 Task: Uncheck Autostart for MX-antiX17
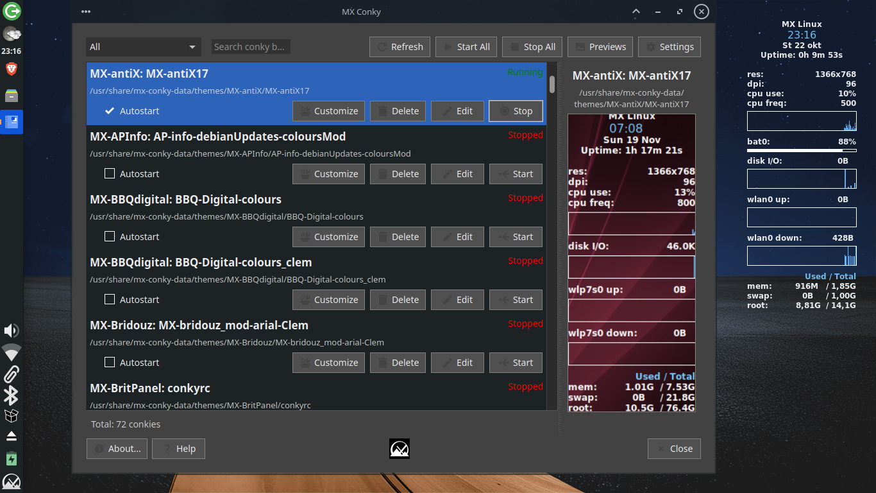[x=110, y=111]
